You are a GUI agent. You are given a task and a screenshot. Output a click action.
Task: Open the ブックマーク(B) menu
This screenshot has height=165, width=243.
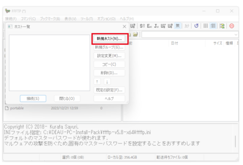tap(50, 19)
